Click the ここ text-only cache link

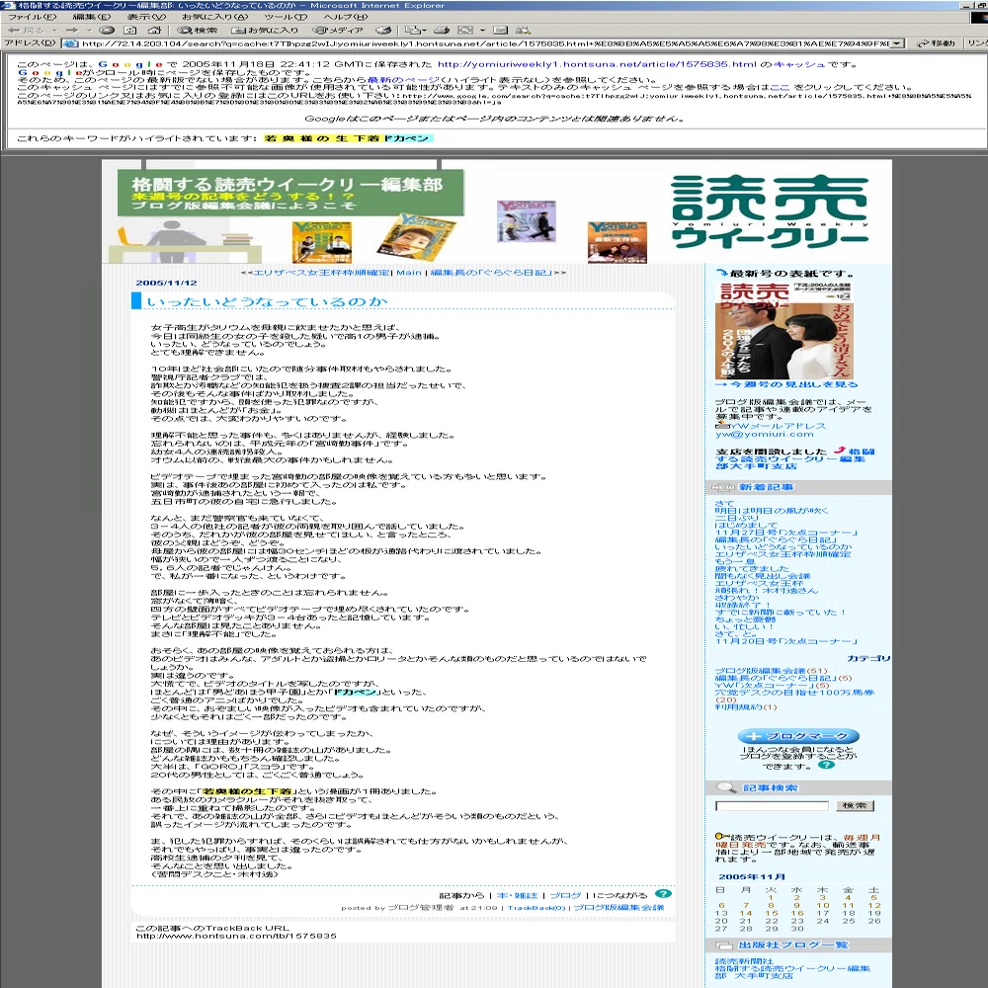(780, 88)
